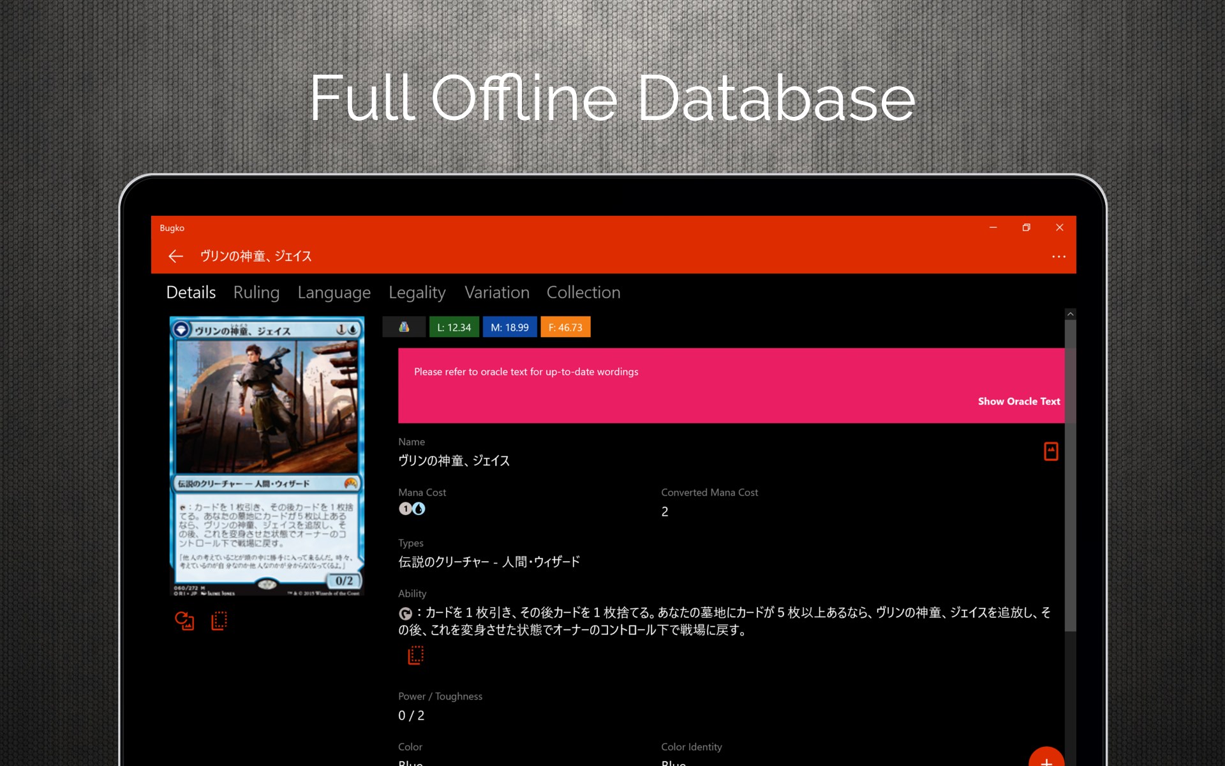Screen dimensions: 1225x766
Task: Open the three-dot overflow menu
Action: [x=1058, y=257]
